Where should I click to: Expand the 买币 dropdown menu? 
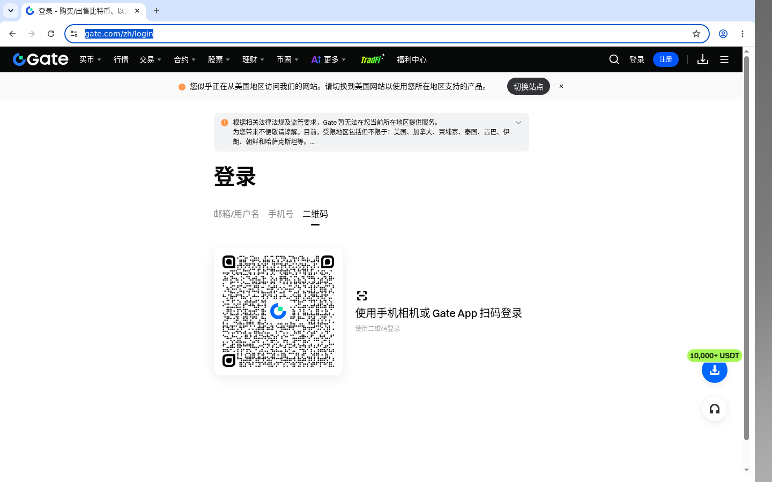[90, 59]
